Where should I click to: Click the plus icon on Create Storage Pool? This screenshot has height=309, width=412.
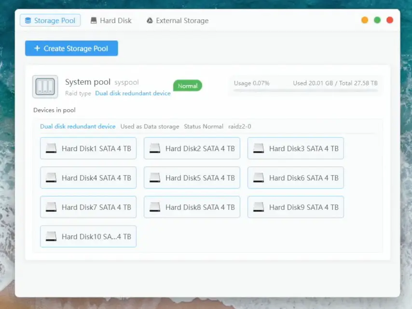(x=37, y=49)
